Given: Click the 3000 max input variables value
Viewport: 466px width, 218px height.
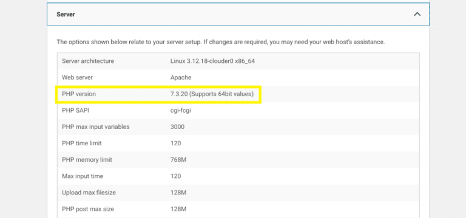Looking at the screenshot, I should (177, 127).
